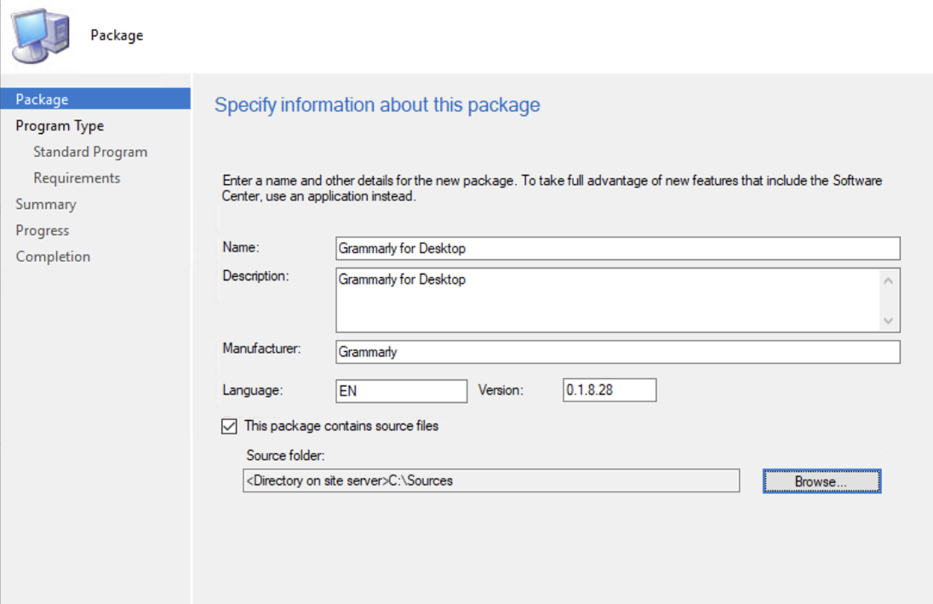Click the 'Source folder:' label

[x=285, y=456]
